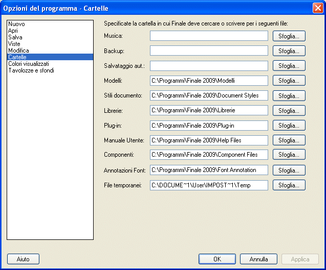This screenshot has height=270, width=326.
Task: Click the Salvataggio aut. path field
Action: (x=209, y=66)
